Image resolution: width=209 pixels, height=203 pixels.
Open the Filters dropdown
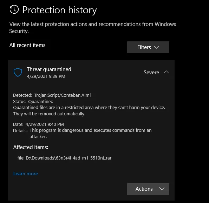click(148, 47)
